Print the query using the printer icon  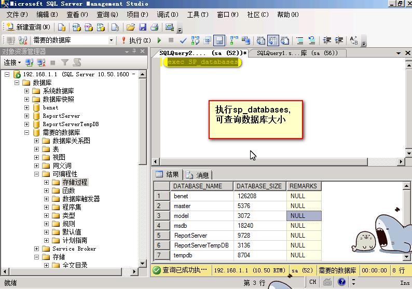[155, 27]
